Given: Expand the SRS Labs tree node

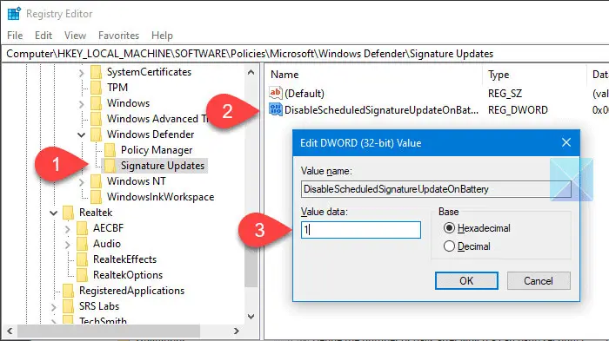Looking at the screenshot, I should point(53,306).
